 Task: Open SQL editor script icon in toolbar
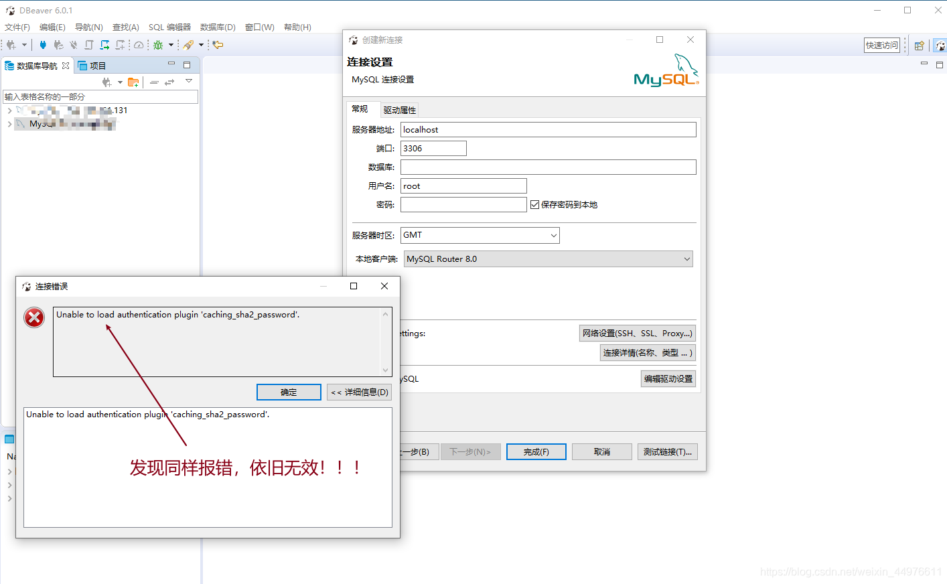[89, 45]
